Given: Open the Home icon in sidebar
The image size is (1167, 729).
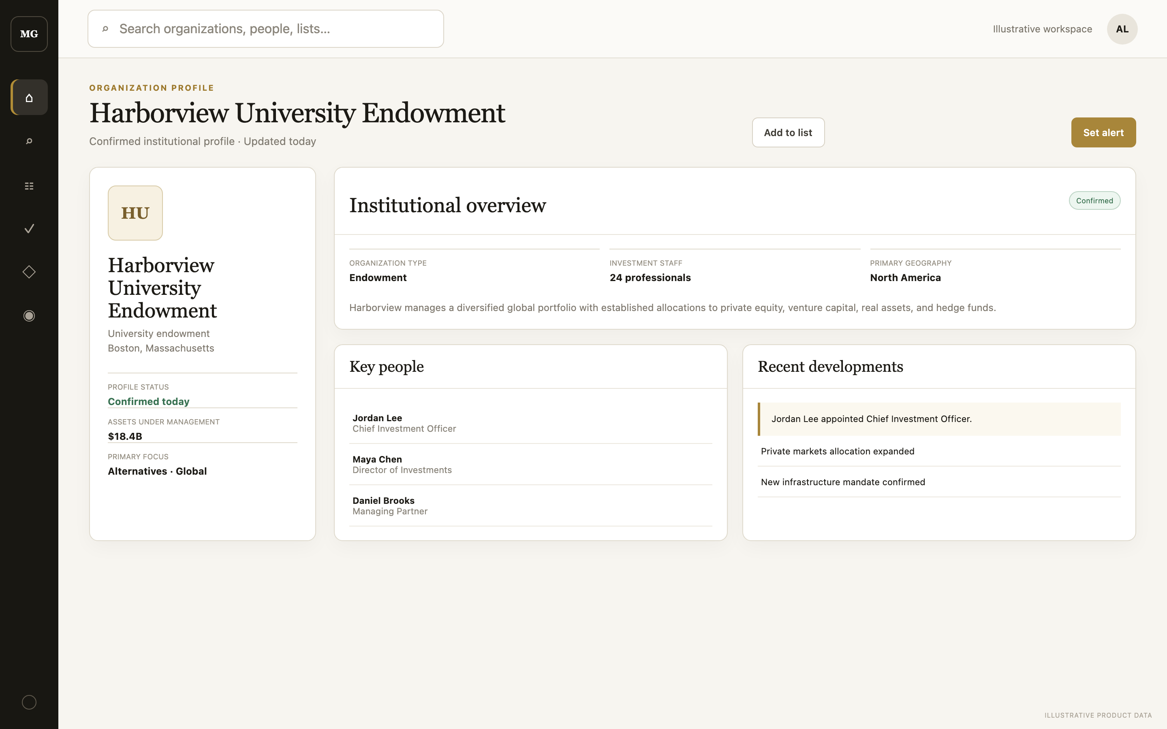Looking at the screenshot, I should coord(29,97).
